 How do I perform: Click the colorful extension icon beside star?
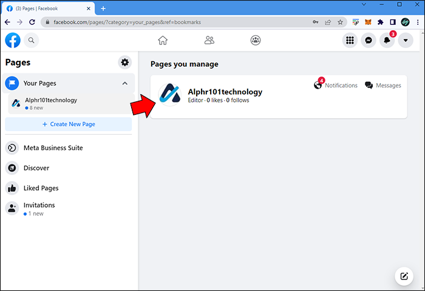tap(356, 22)
